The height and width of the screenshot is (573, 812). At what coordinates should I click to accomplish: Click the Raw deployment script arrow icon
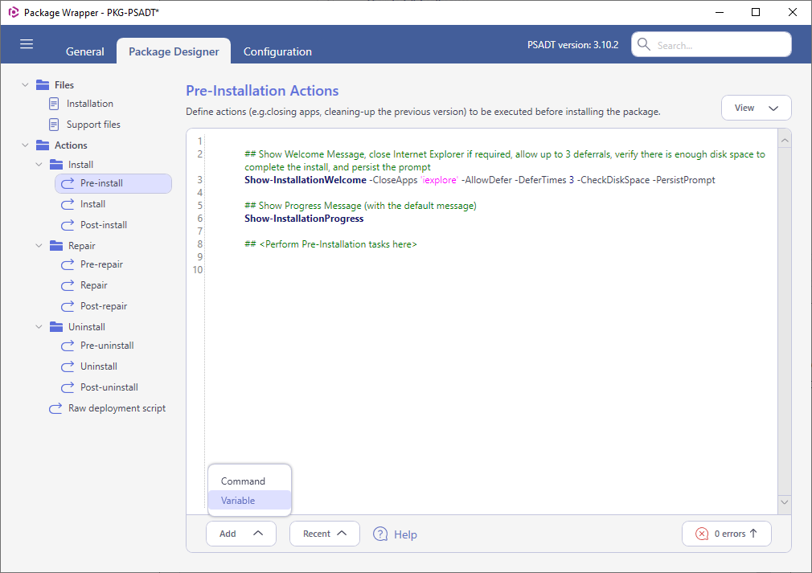click(x=55, y=408)
